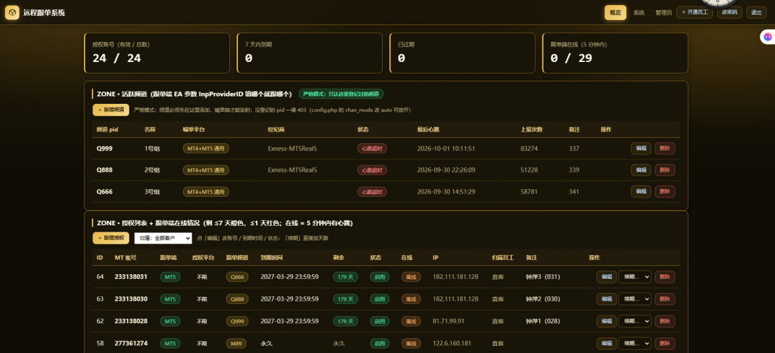
Task: Expand 续期 dropdown for account 277361274
Action: click(635, 343)
